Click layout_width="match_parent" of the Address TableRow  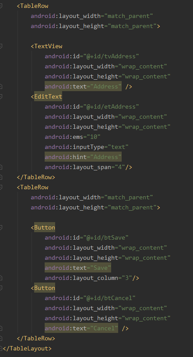pos(92,16)
